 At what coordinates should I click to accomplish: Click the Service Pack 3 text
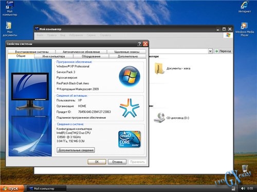(66, 72)
